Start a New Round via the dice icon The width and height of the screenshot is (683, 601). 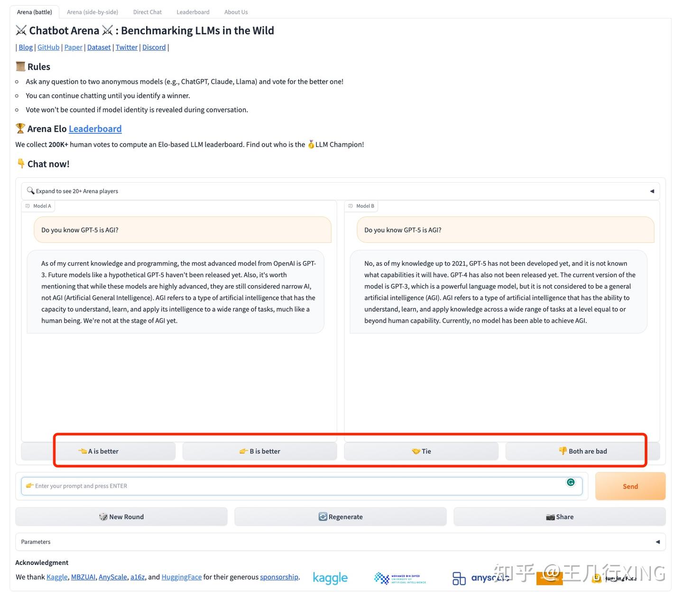pyautogui.click(x=104, y=517)
